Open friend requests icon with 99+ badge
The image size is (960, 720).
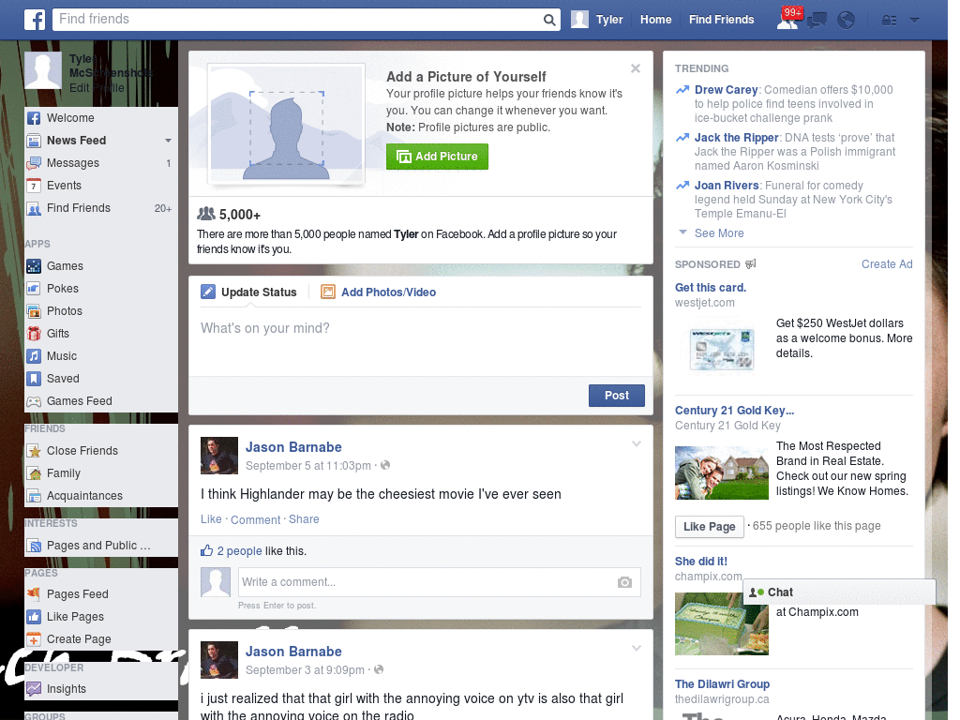click(787, 21)
